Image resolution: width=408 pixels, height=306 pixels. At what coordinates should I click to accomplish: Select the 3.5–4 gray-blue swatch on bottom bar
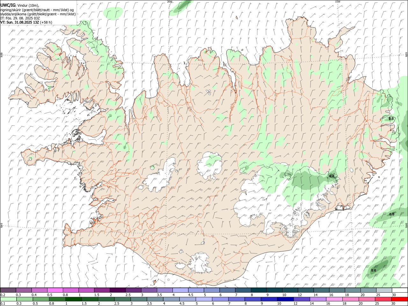[x=155, y=299]
